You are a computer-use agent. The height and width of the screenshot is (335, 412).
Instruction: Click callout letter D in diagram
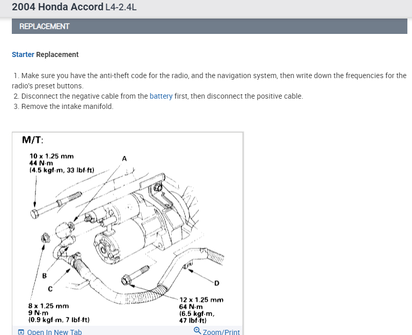(216, 283)
